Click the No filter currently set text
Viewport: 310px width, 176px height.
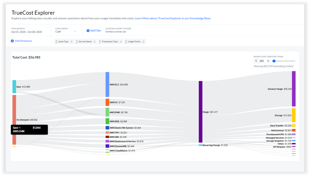116,32
